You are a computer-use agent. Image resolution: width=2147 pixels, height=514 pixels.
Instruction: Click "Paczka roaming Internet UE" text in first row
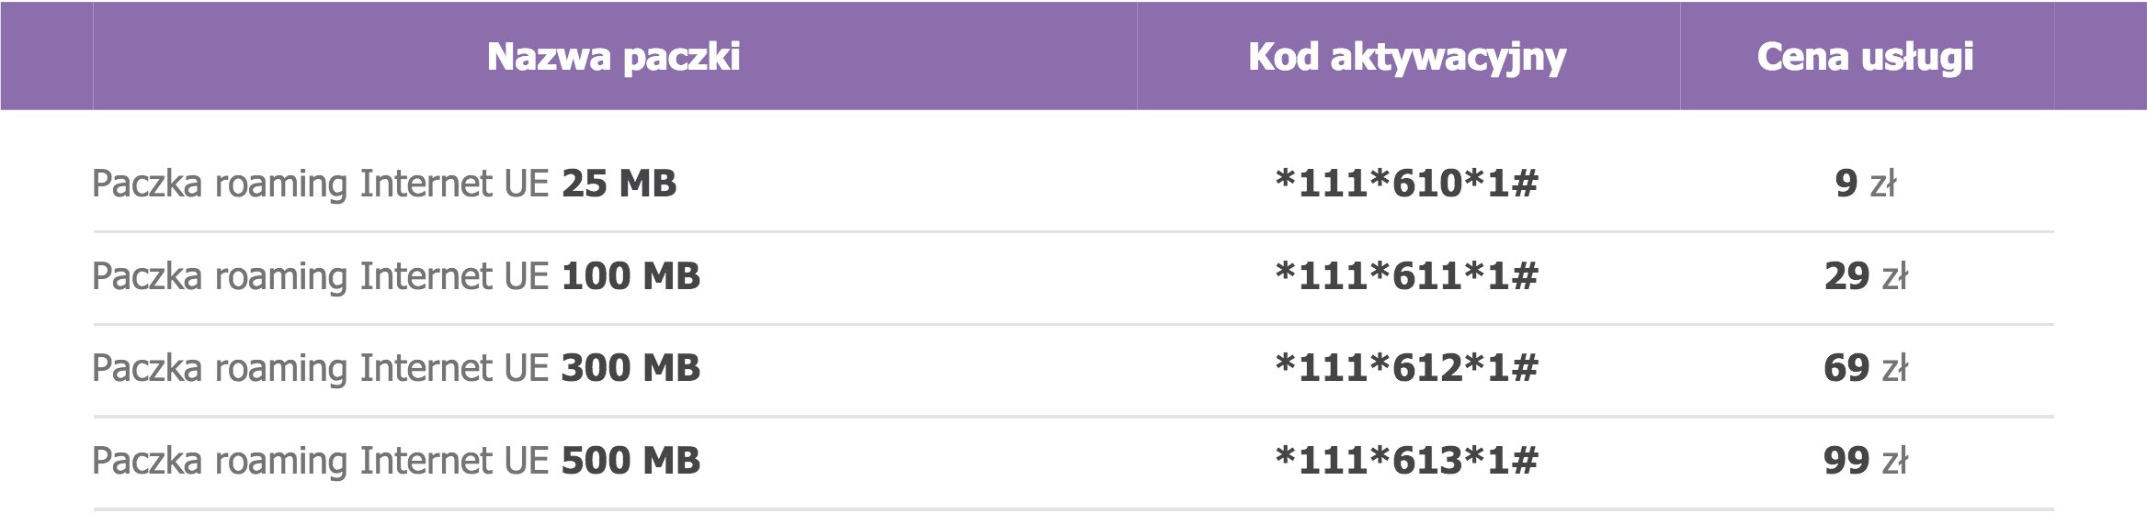320,184
